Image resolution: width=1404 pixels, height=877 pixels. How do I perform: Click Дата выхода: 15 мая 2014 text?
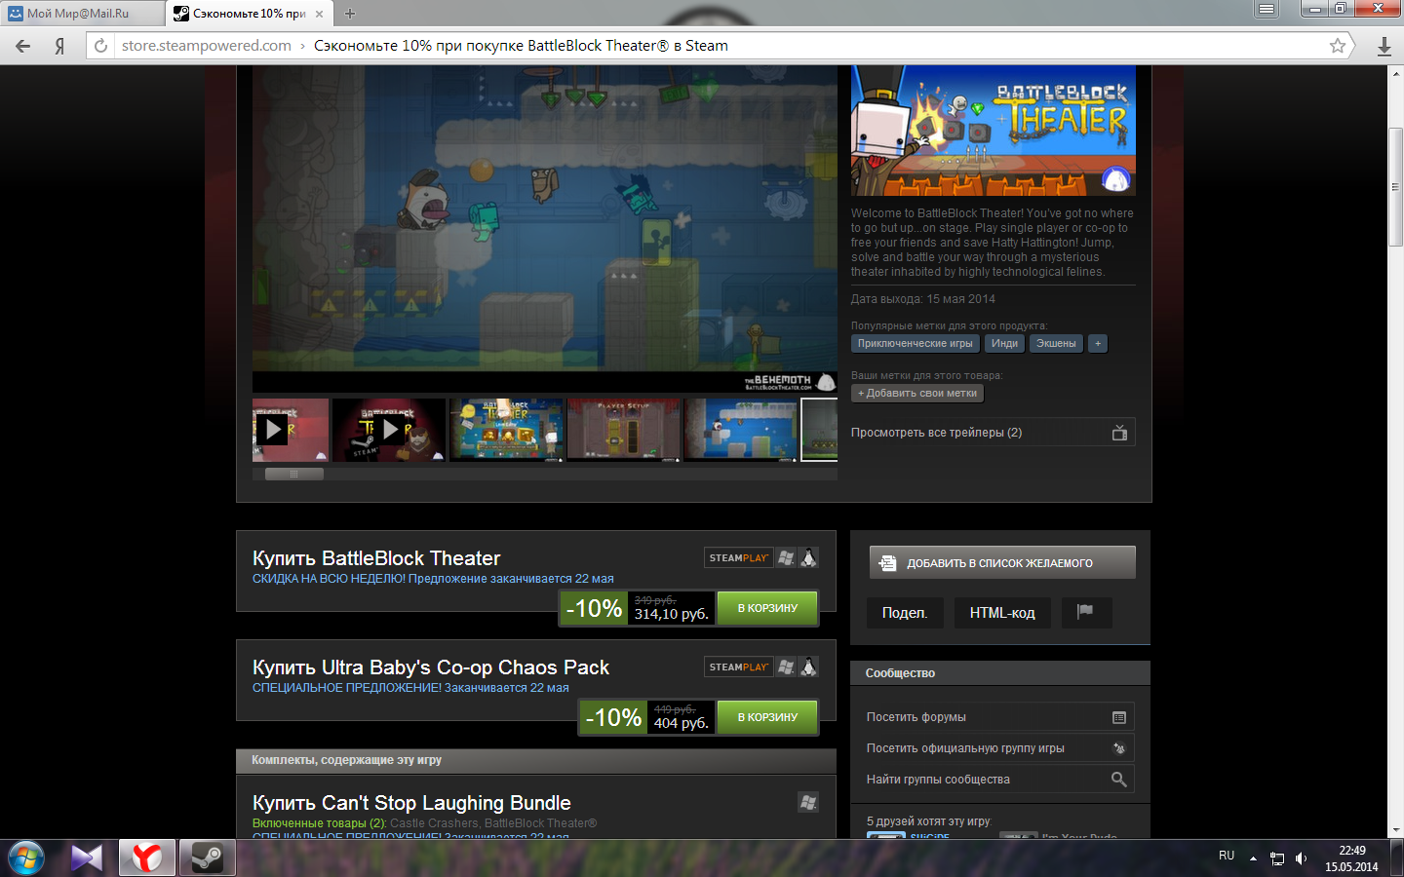pos(923,299)
